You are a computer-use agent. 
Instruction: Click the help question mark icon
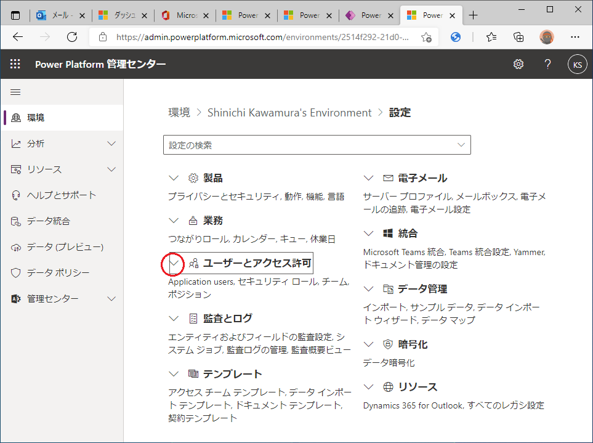(x=547, y=64)
